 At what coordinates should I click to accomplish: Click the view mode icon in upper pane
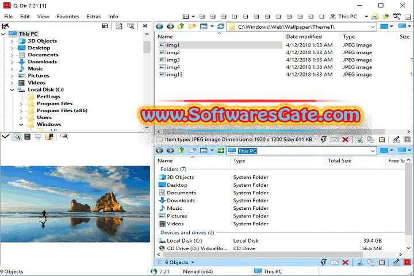click(x=204, y=26)
